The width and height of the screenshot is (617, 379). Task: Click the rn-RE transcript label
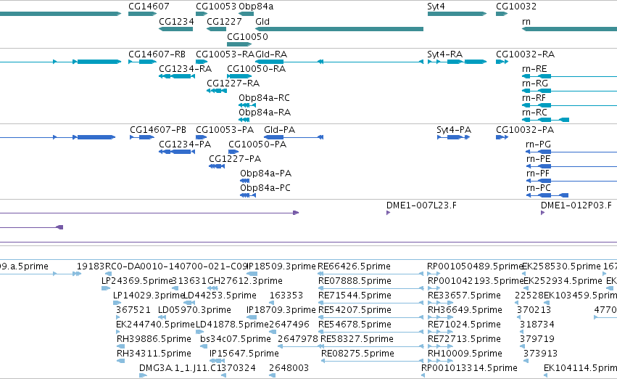coord(534,68)
